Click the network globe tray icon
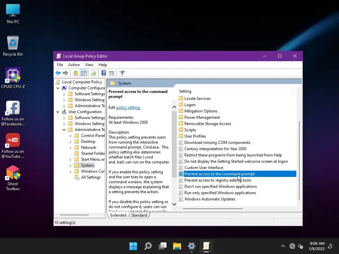The image size is (339, 254). 292,246
